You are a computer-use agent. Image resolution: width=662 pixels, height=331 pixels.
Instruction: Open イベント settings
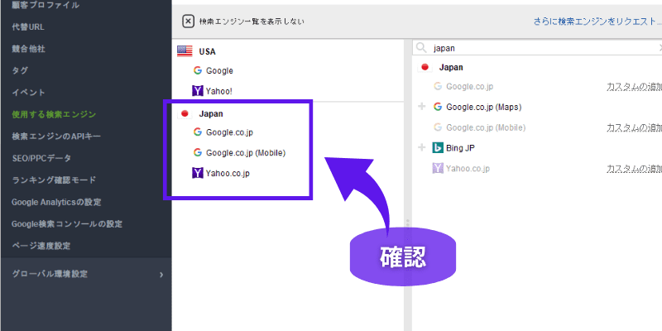28,93
